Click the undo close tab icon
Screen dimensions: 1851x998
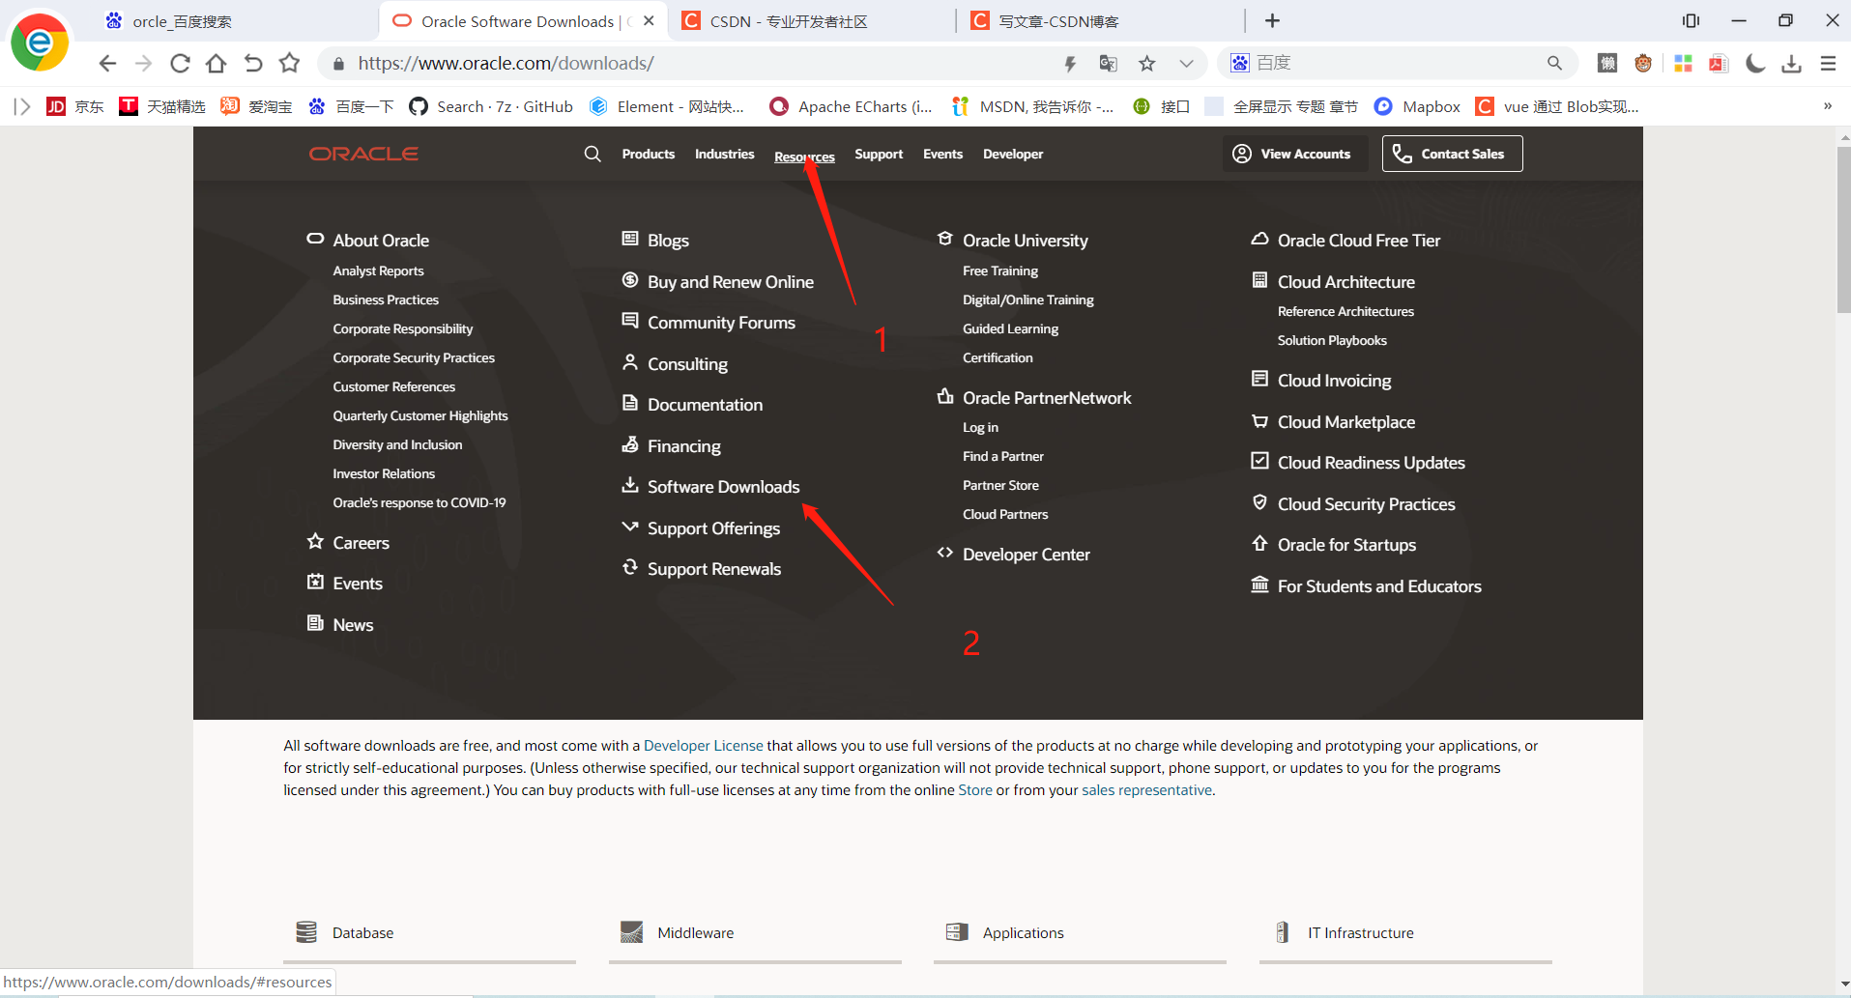tap(253, 63)
